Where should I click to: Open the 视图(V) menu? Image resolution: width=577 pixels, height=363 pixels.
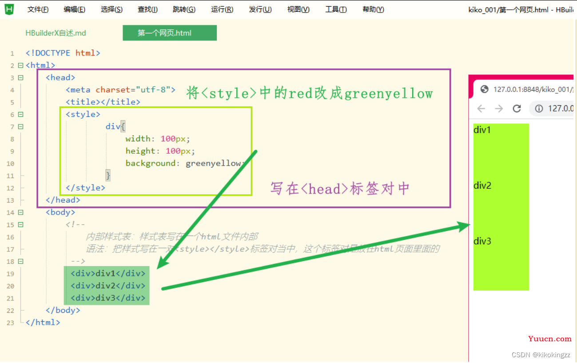click(298, 9)
